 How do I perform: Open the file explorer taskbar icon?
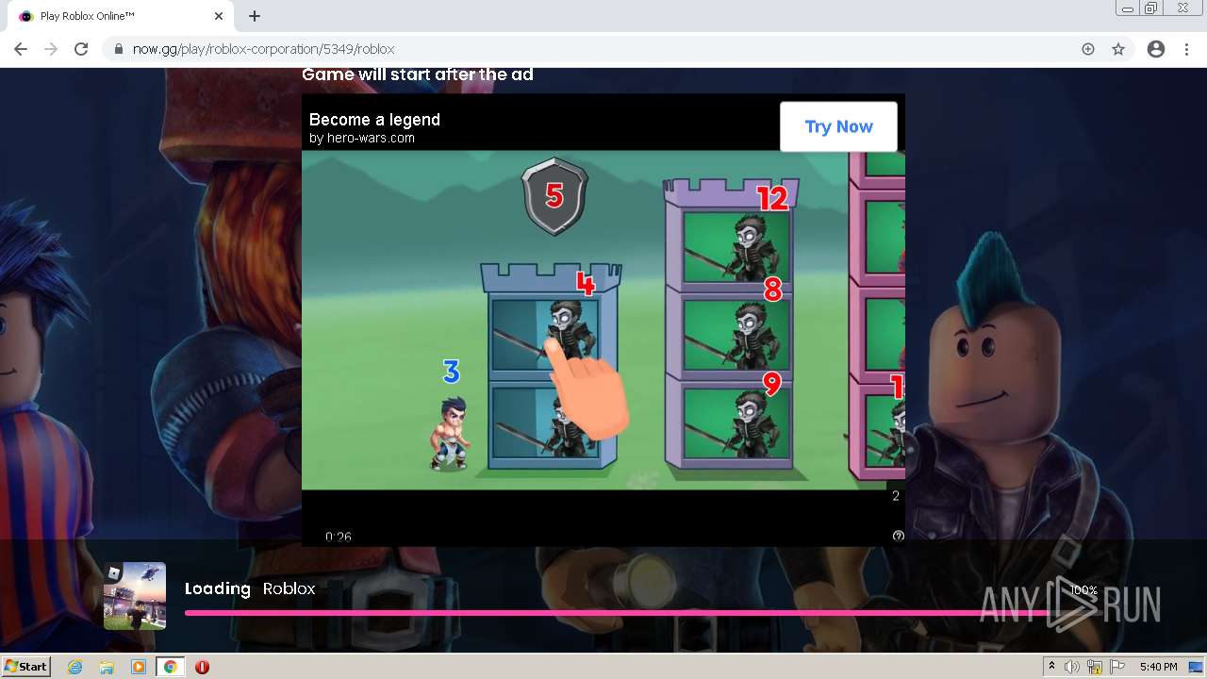[x=107, y=667]
